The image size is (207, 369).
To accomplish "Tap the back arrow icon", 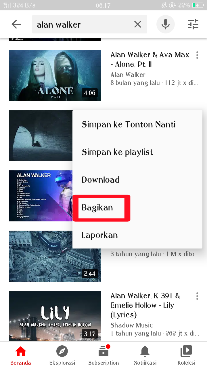I will [x=16, y=25].
